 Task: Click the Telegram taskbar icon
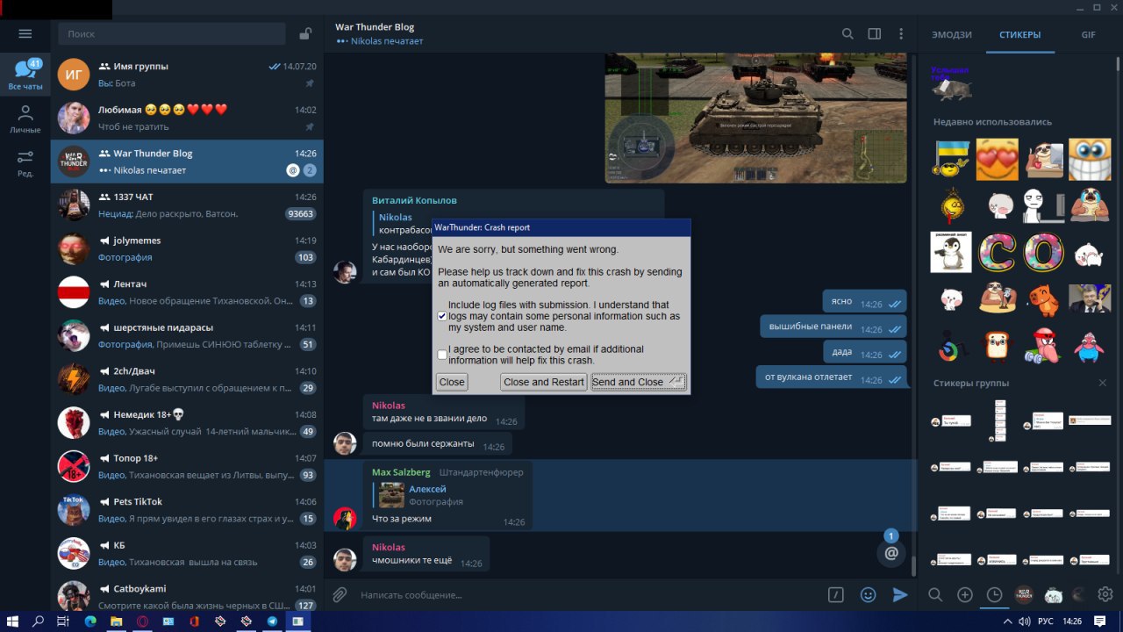272,621
